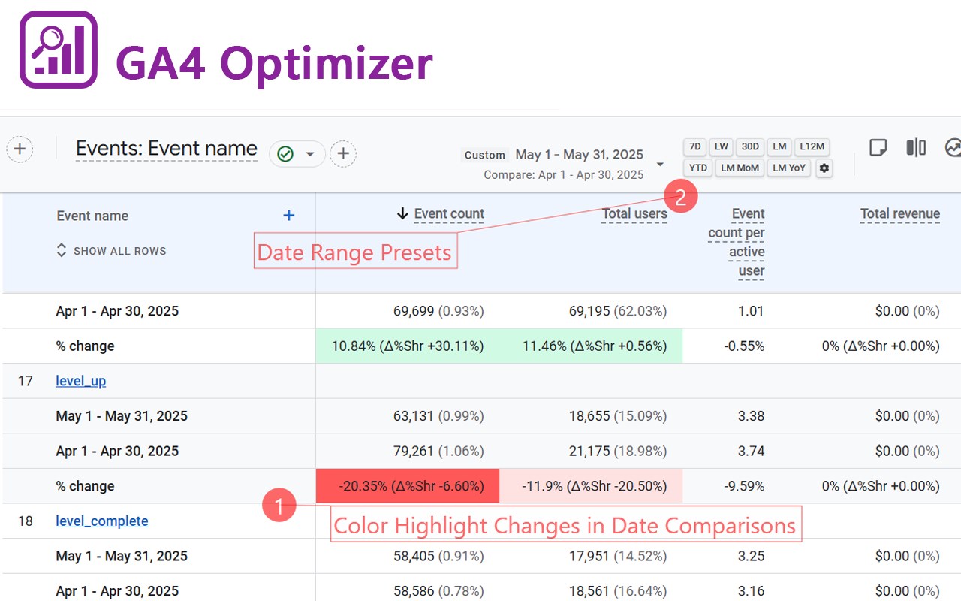
Task: Open the green check status dropdown
Action: (297, 154)
